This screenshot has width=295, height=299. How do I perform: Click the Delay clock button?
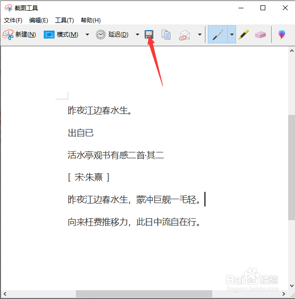(x=112, y=35)
